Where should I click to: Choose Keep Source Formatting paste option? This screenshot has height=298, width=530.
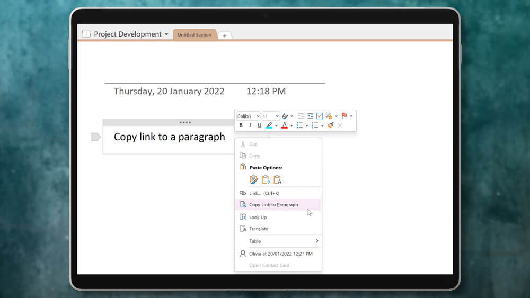tap(254, 179)
